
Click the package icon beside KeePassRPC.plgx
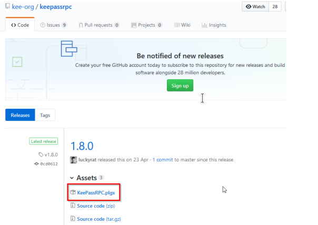[73, 193]
